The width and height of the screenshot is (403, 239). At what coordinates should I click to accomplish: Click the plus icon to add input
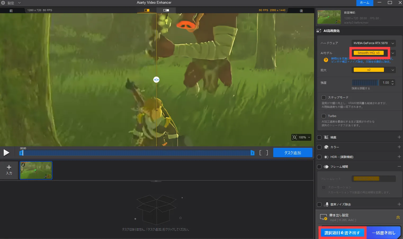(9, 167)
